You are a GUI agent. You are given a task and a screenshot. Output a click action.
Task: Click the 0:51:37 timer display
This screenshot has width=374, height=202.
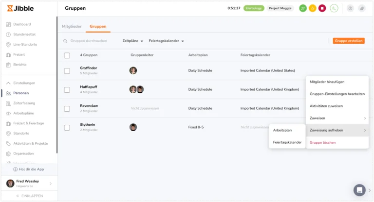(234, 8)
